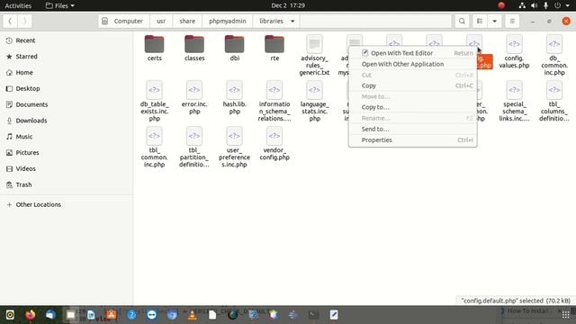The width and height of the screenshot is (576, 324).
Task: Open Videos in sidebar
Action: [66, 168]
